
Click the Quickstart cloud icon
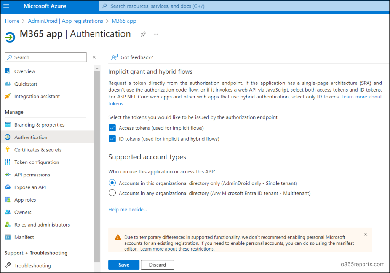pyautogui.click(x=8, y=84)
